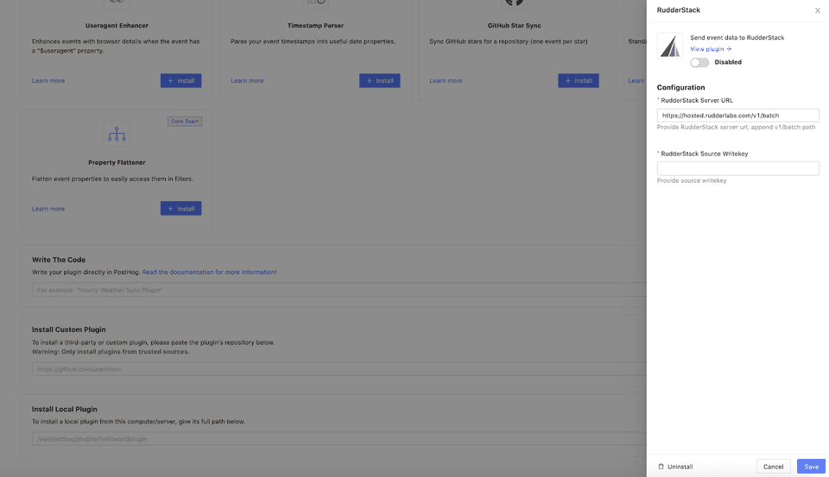Click the GitHub Star Sync plugin icon
This screenshot has height=477, width=829.
click(x=515, y=3)
